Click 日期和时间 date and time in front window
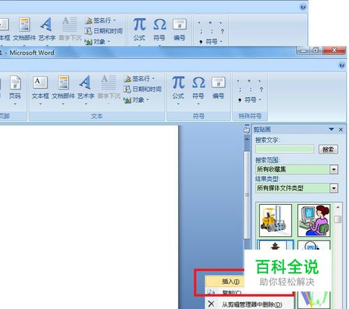The width and height of the screenshot is (349, 309). (142, 89)
